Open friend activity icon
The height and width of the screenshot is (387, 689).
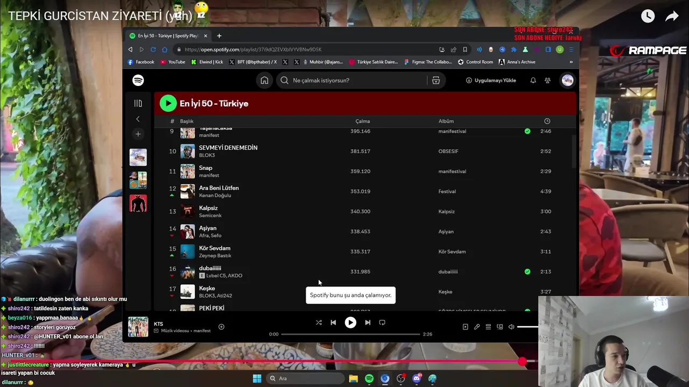point(547,81)
